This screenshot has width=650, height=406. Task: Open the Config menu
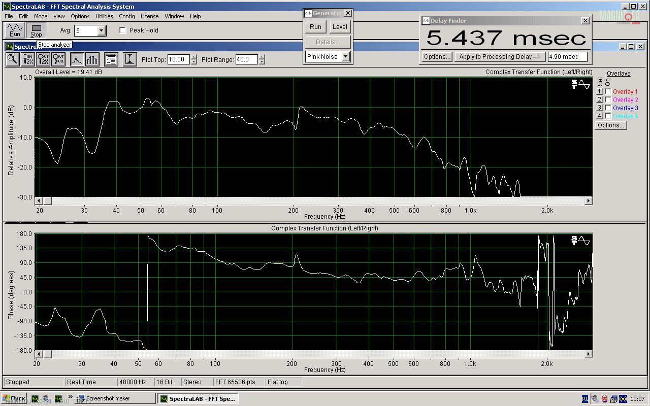click(x=127, y=16)
